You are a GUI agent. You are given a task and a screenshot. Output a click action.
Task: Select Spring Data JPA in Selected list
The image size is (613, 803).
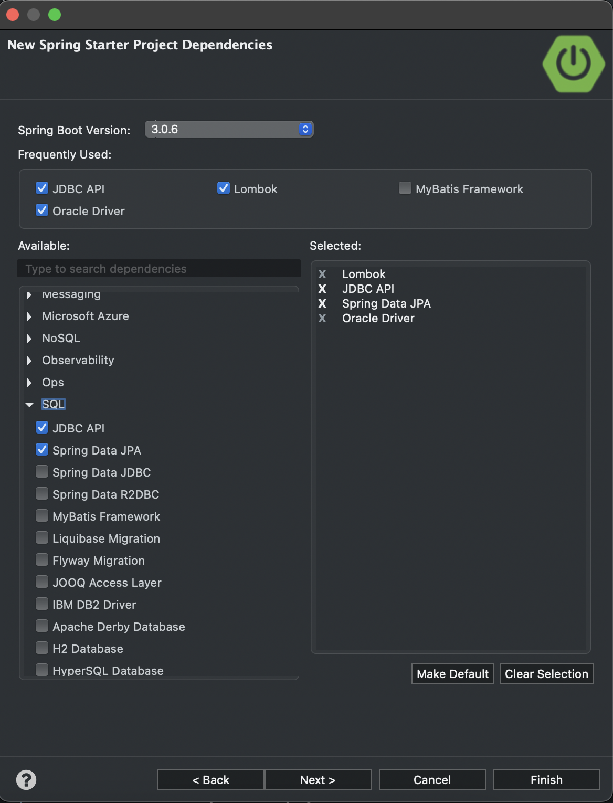pos(386,303)
